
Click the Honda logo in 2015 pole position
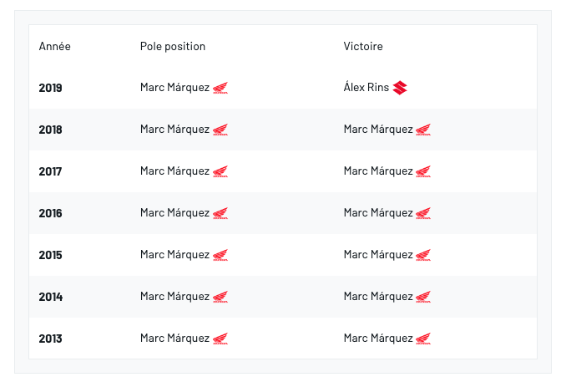(220, 255)
